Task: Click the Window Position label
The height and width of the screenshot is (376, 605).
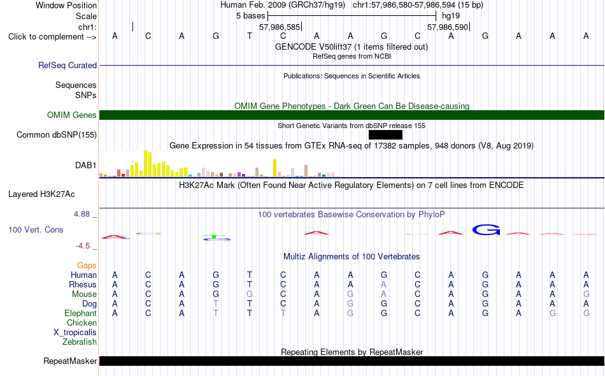Action: [66, 5]
